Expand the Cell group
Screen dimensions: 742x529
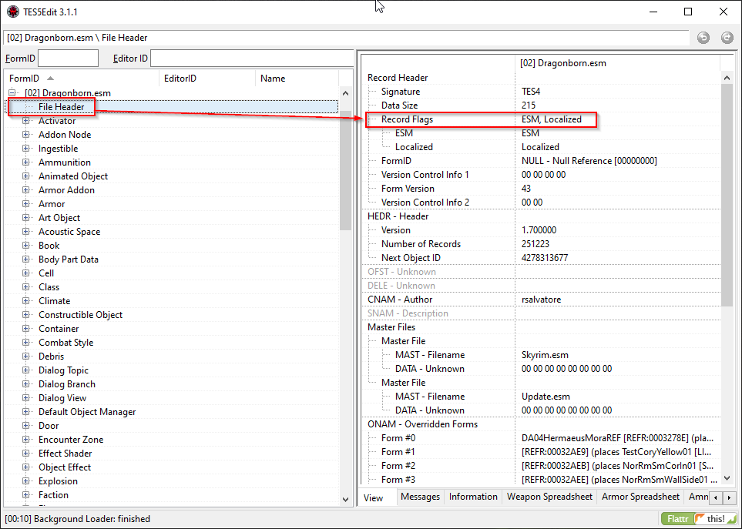[x=26, y=273]
